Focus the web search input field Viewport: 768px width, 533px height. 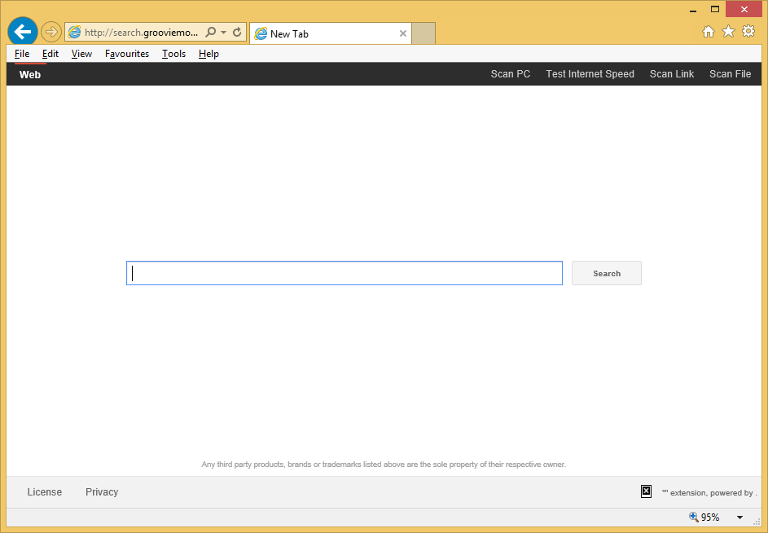[344, 273]
